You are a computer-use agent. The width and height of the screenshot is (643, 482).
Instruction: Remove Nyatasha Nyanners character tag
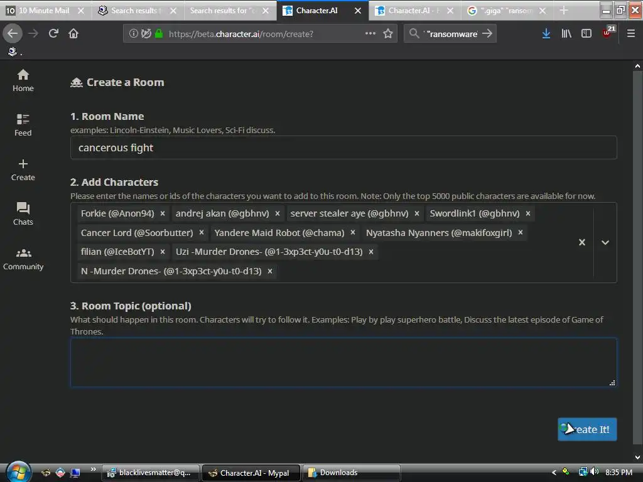tap(521, 232)
